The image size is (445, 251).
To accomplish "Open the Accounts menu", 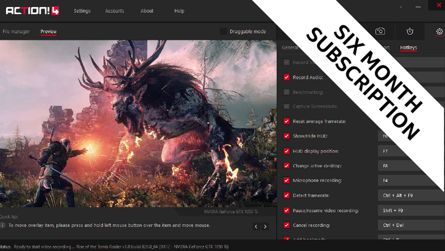I will click(x=114, y=11).
